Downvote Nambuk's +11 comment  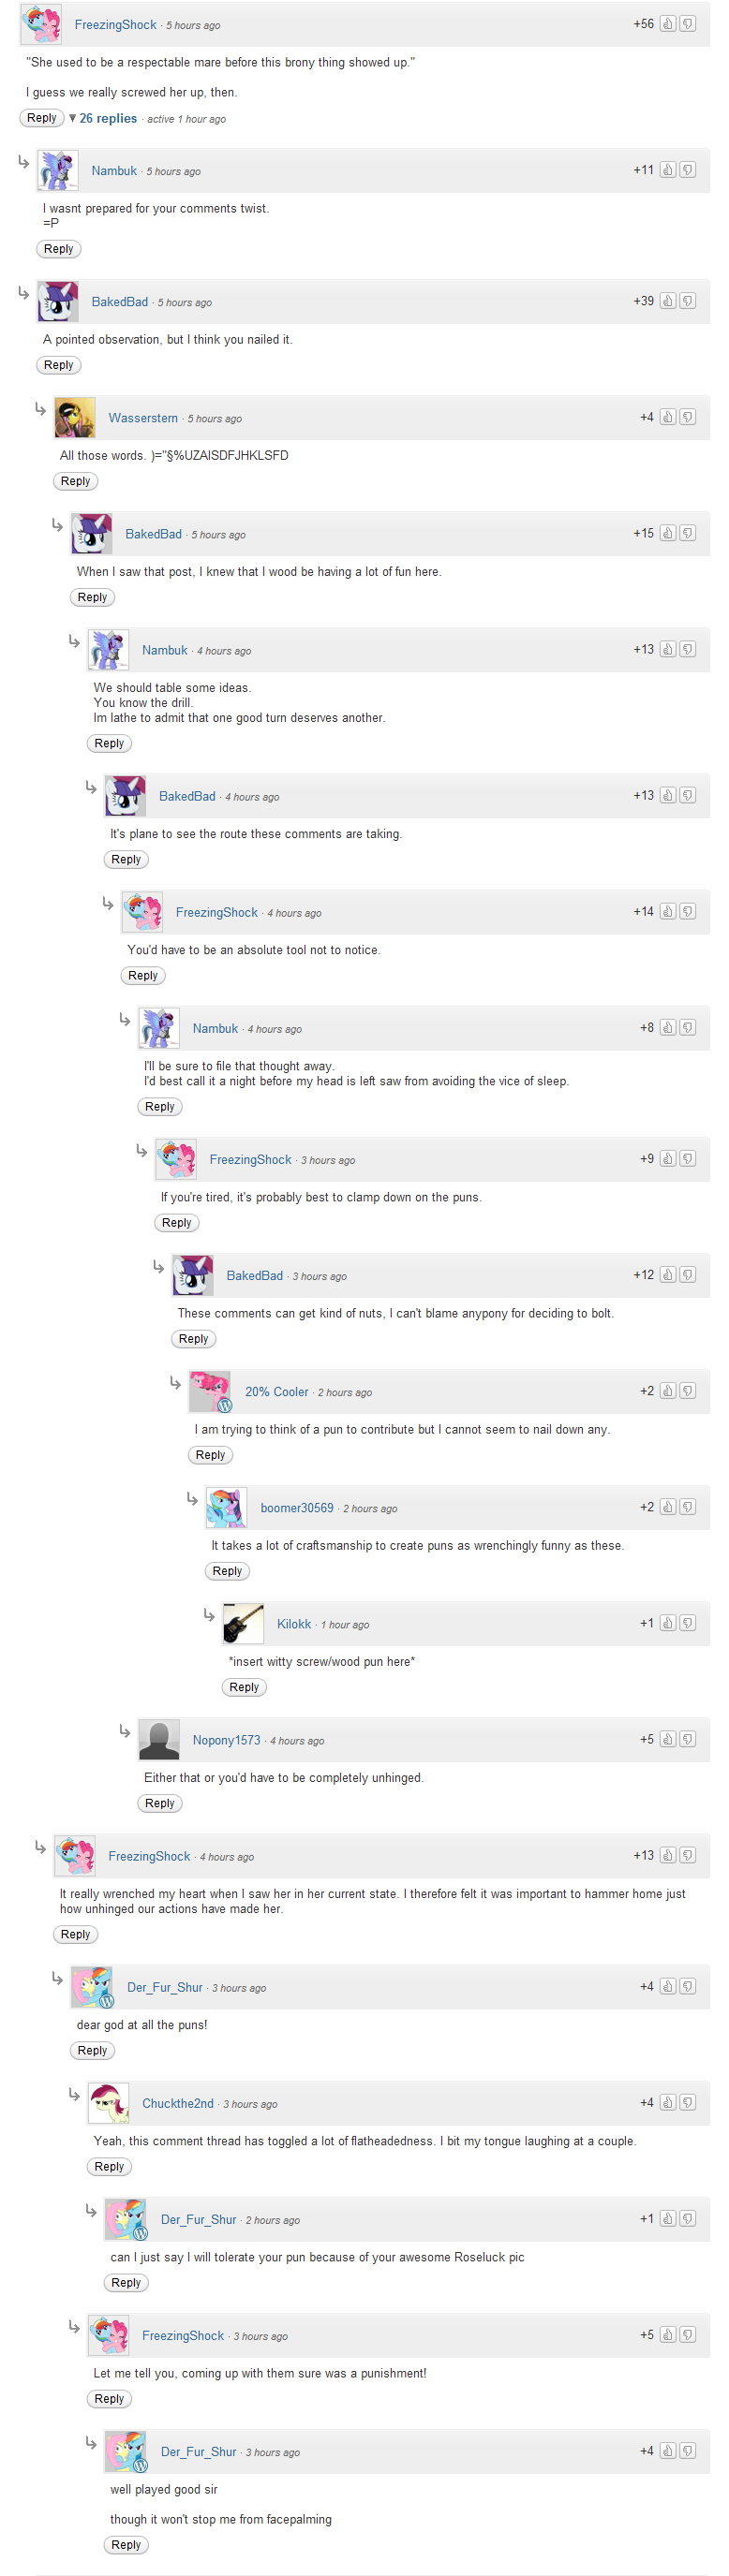point(687,170)
